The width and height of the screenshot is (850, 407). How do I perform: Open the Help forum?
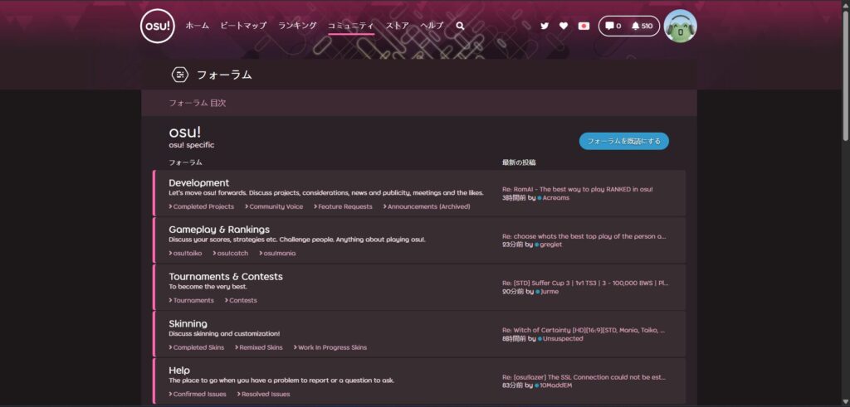(x=179, y=371)
